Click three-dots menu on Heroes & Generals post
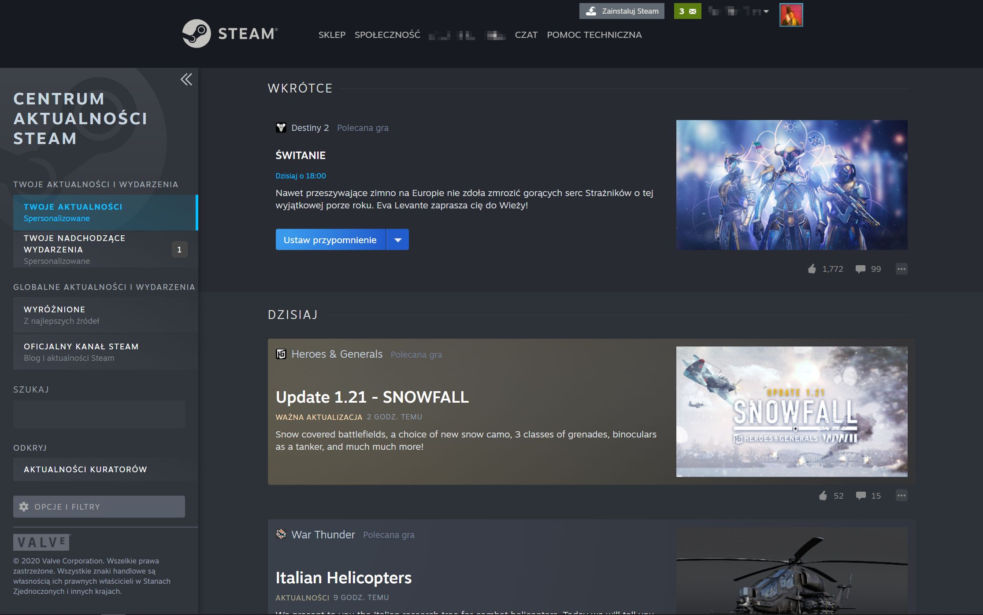Image resolution: width=983 pixels, height=615 pixels. pyautogui.click(x=901, y=496)
